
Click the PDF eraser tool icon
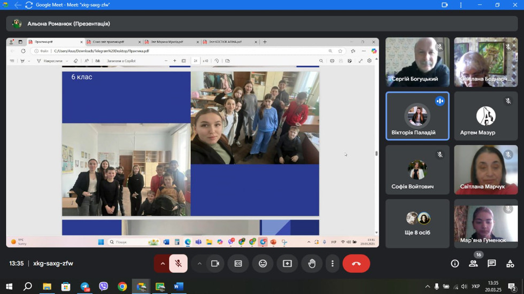75,61
